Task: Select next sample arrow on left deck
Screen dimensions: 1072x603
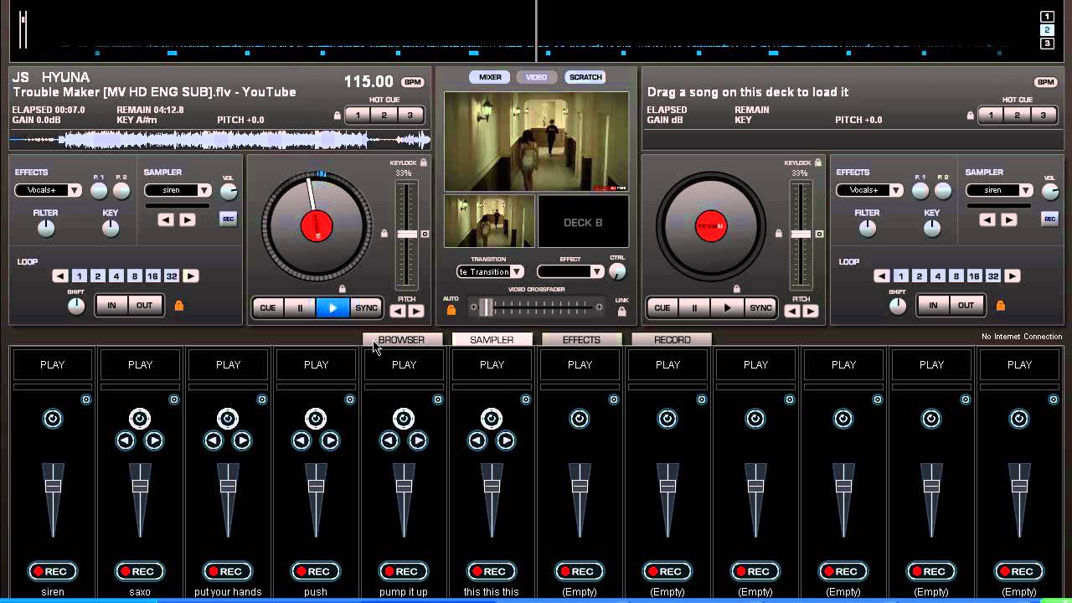Action: tap(188, 219)
